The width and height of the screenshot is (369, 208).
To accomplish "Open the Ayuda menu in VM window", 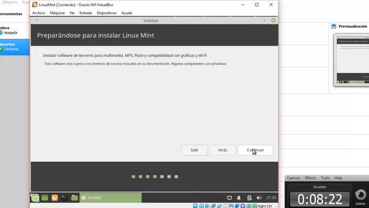I will 127,13.
